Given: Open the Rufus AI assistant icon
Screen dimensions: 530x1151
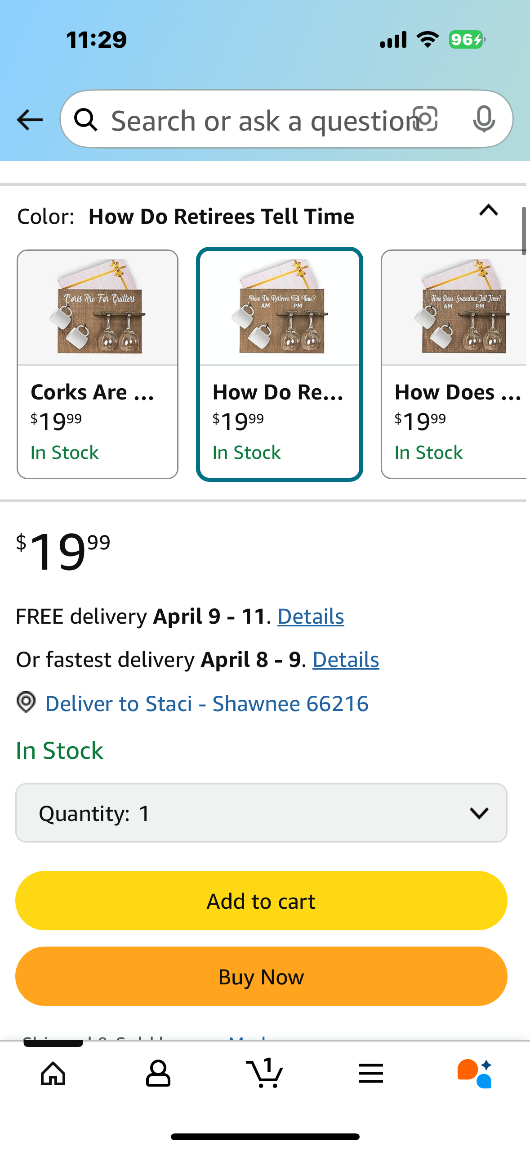Looking at the screenshot, I should click(x=475, y=1074).
